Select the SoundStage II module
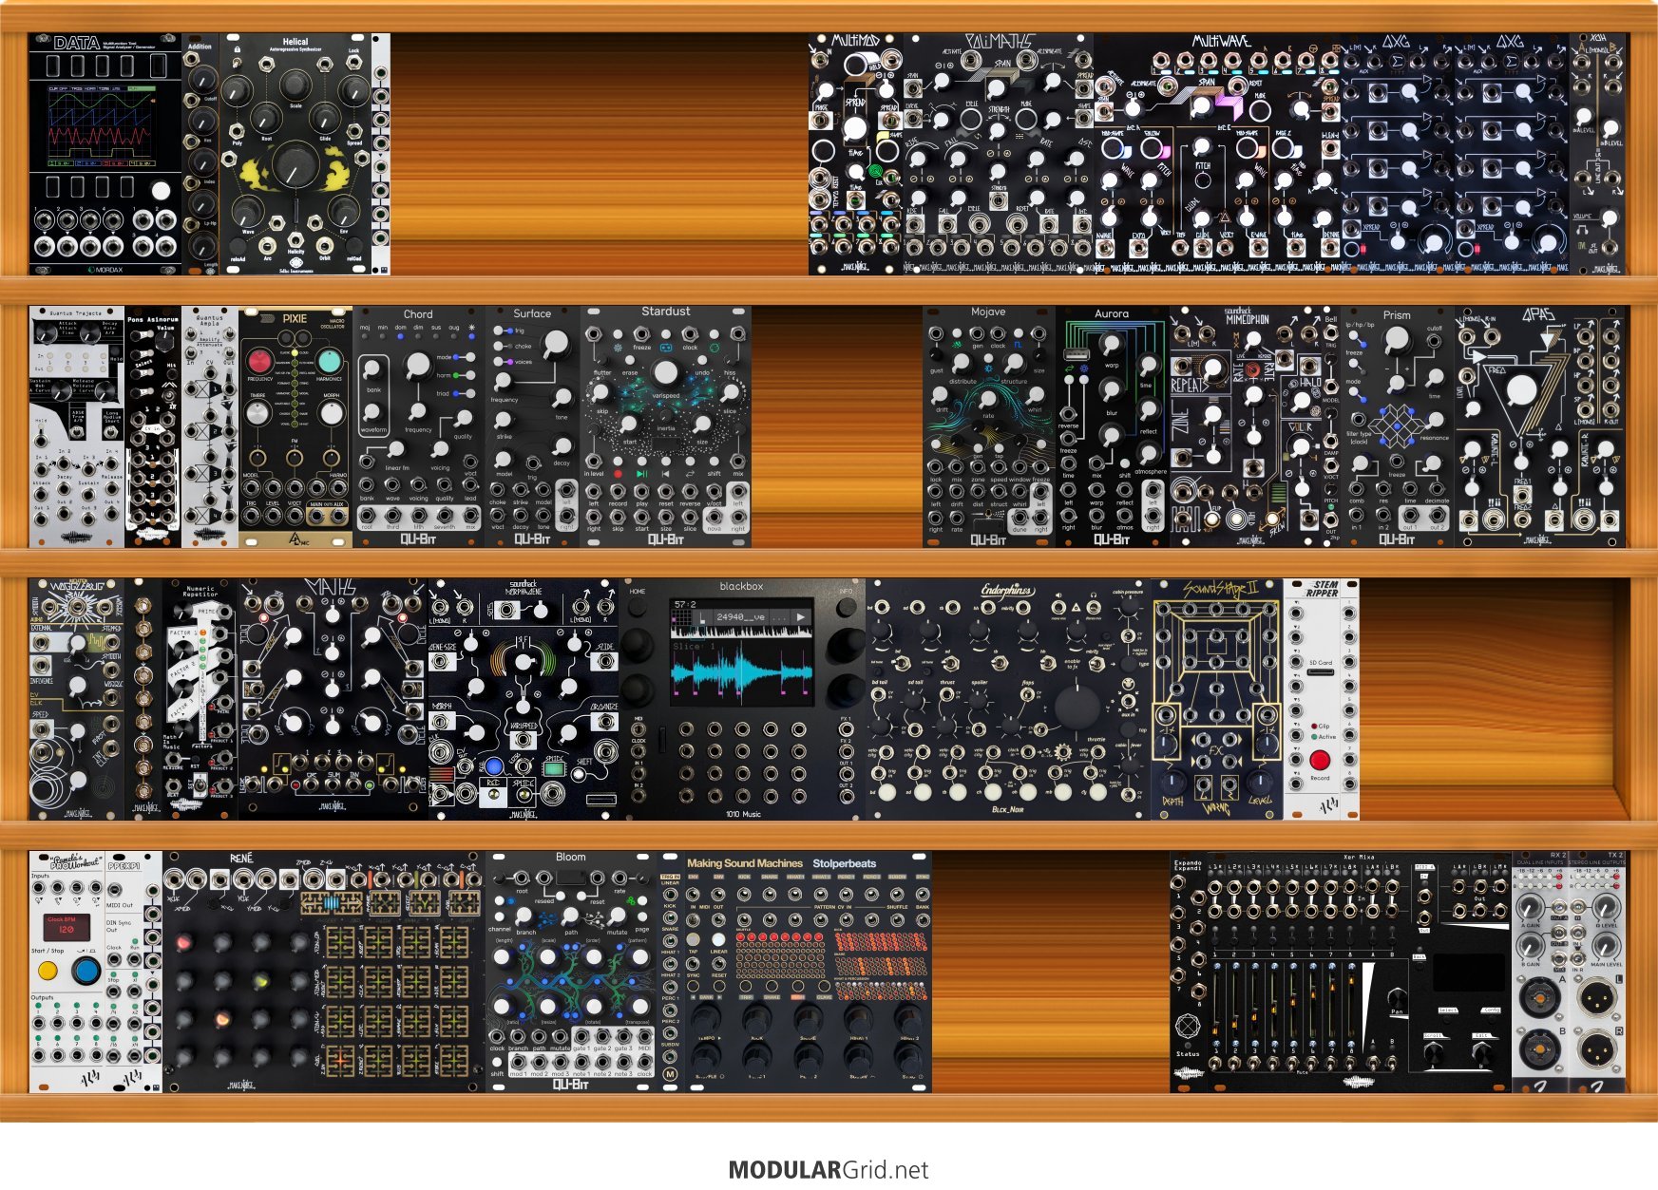 point(1217,699)
